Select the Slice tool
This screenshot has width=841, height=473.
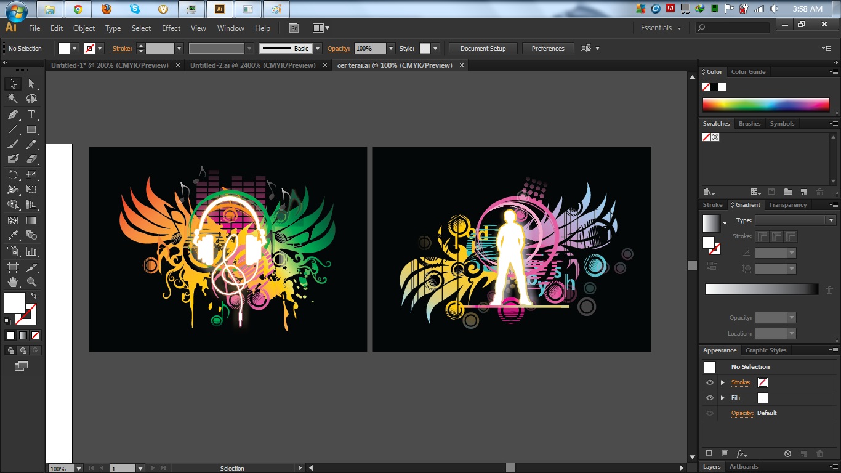[x=31, y=267]
